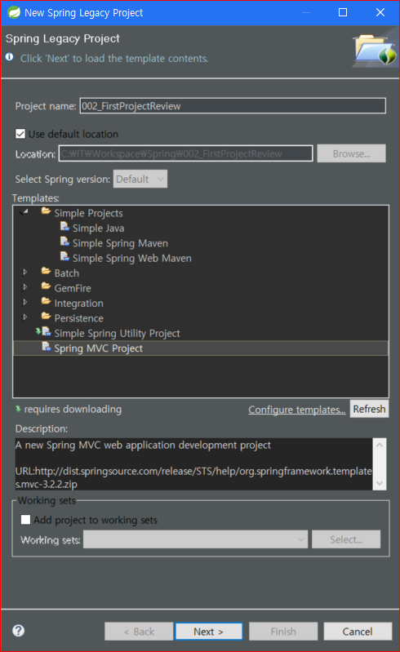
Task: Enable Add project to working sets
Action: pos(25,520)
